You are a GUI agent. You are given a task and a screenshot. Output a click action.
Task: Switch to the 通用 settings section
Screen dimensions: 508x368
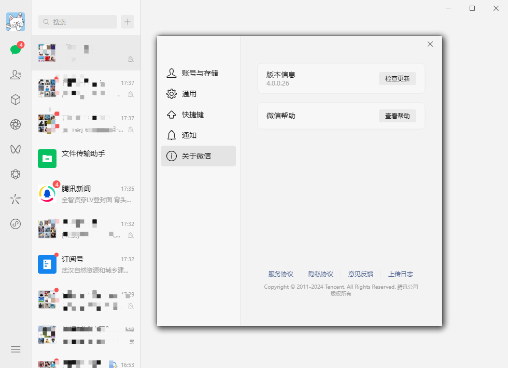[x=199, y=94]
